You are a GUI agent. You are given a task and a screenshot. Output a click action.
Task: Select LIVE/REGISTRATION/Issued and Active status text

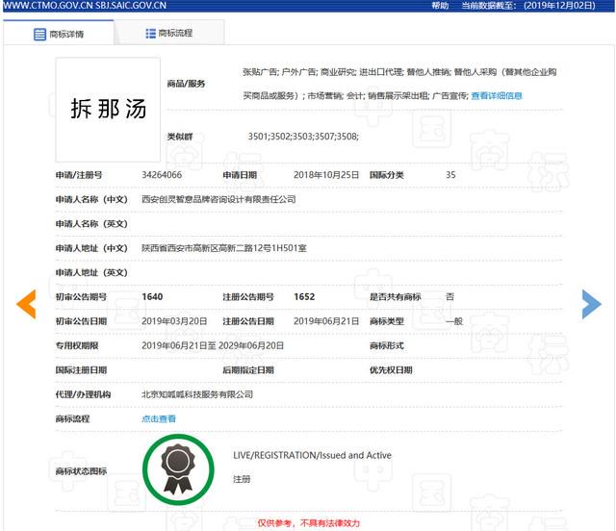(312, 455)
